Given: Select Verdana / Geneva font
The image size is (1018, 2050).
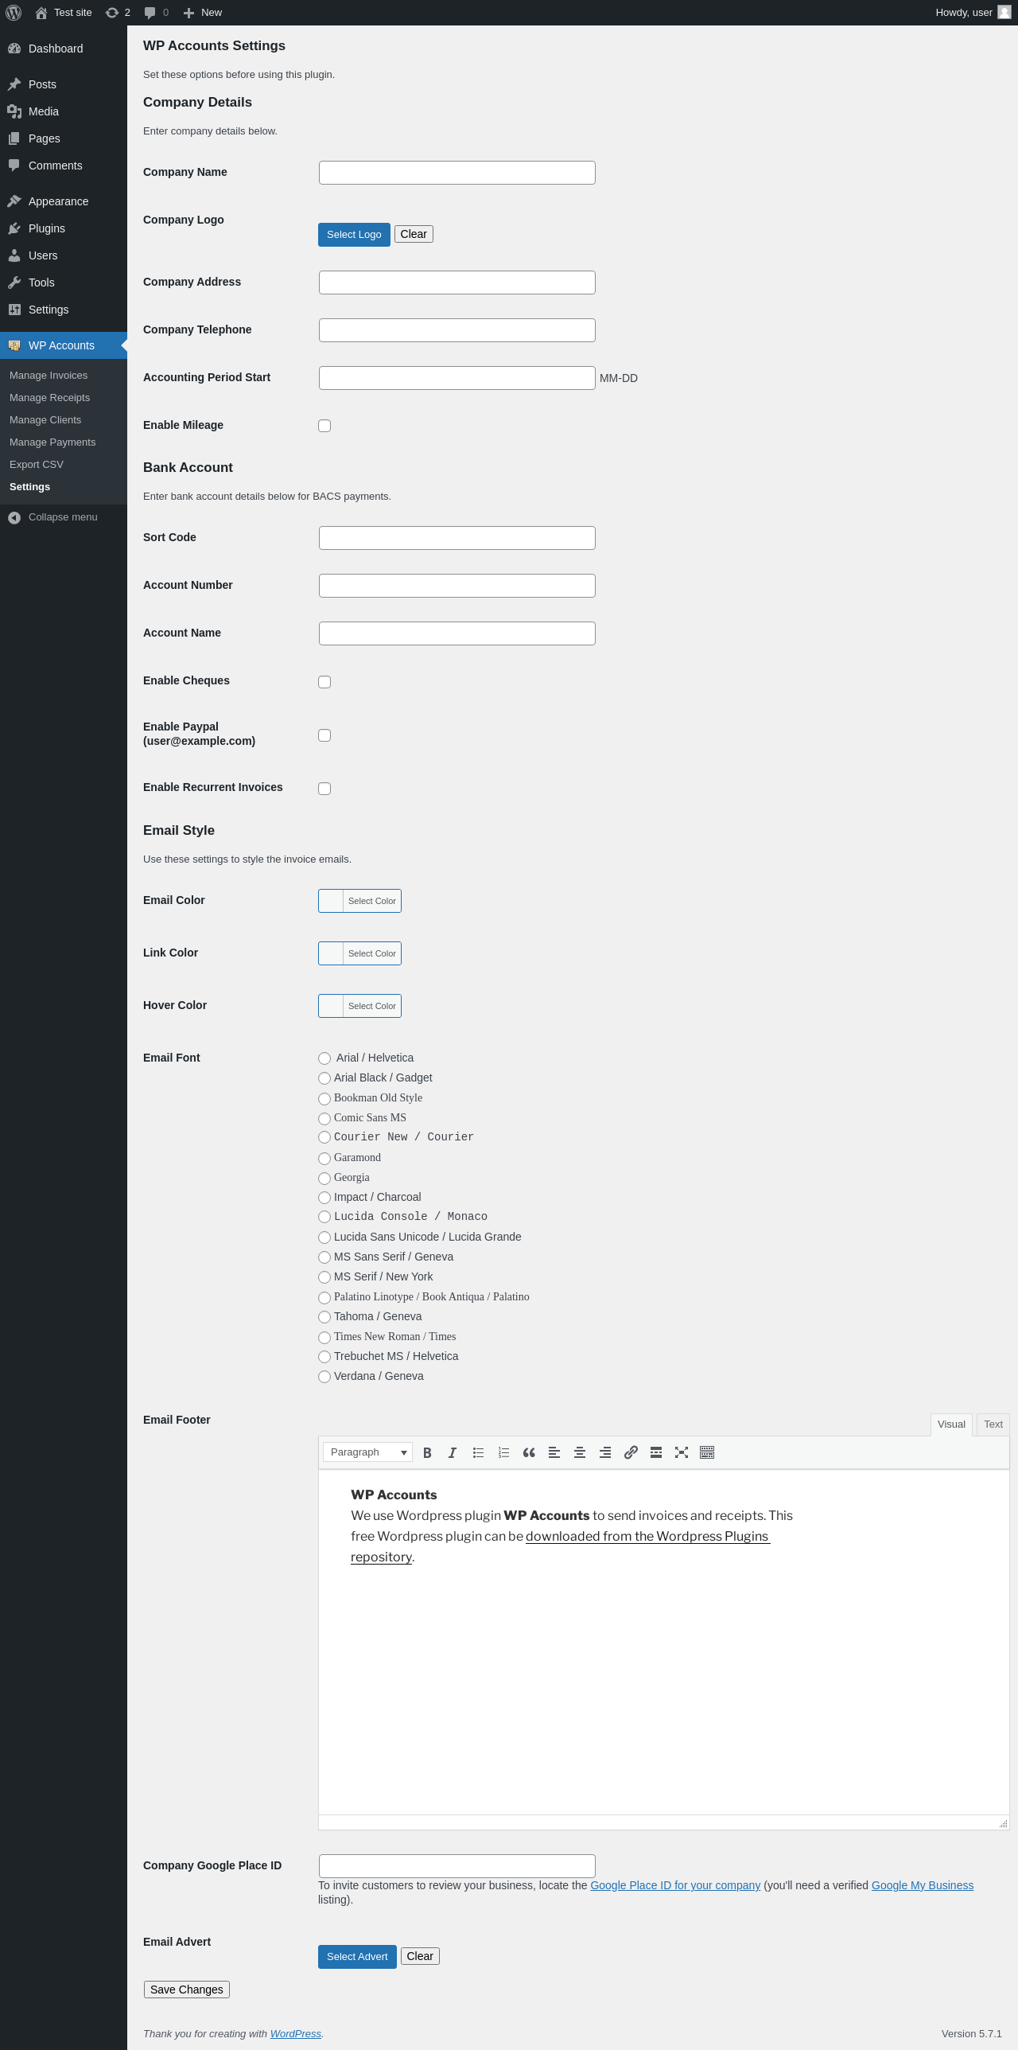Looking at the screenshot, I should tap(324, 1377).
